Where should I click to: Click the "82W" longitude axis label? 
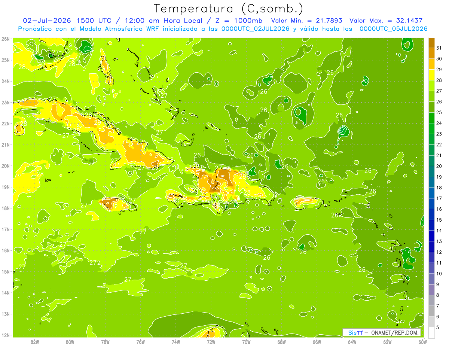[x=35, y=342]
